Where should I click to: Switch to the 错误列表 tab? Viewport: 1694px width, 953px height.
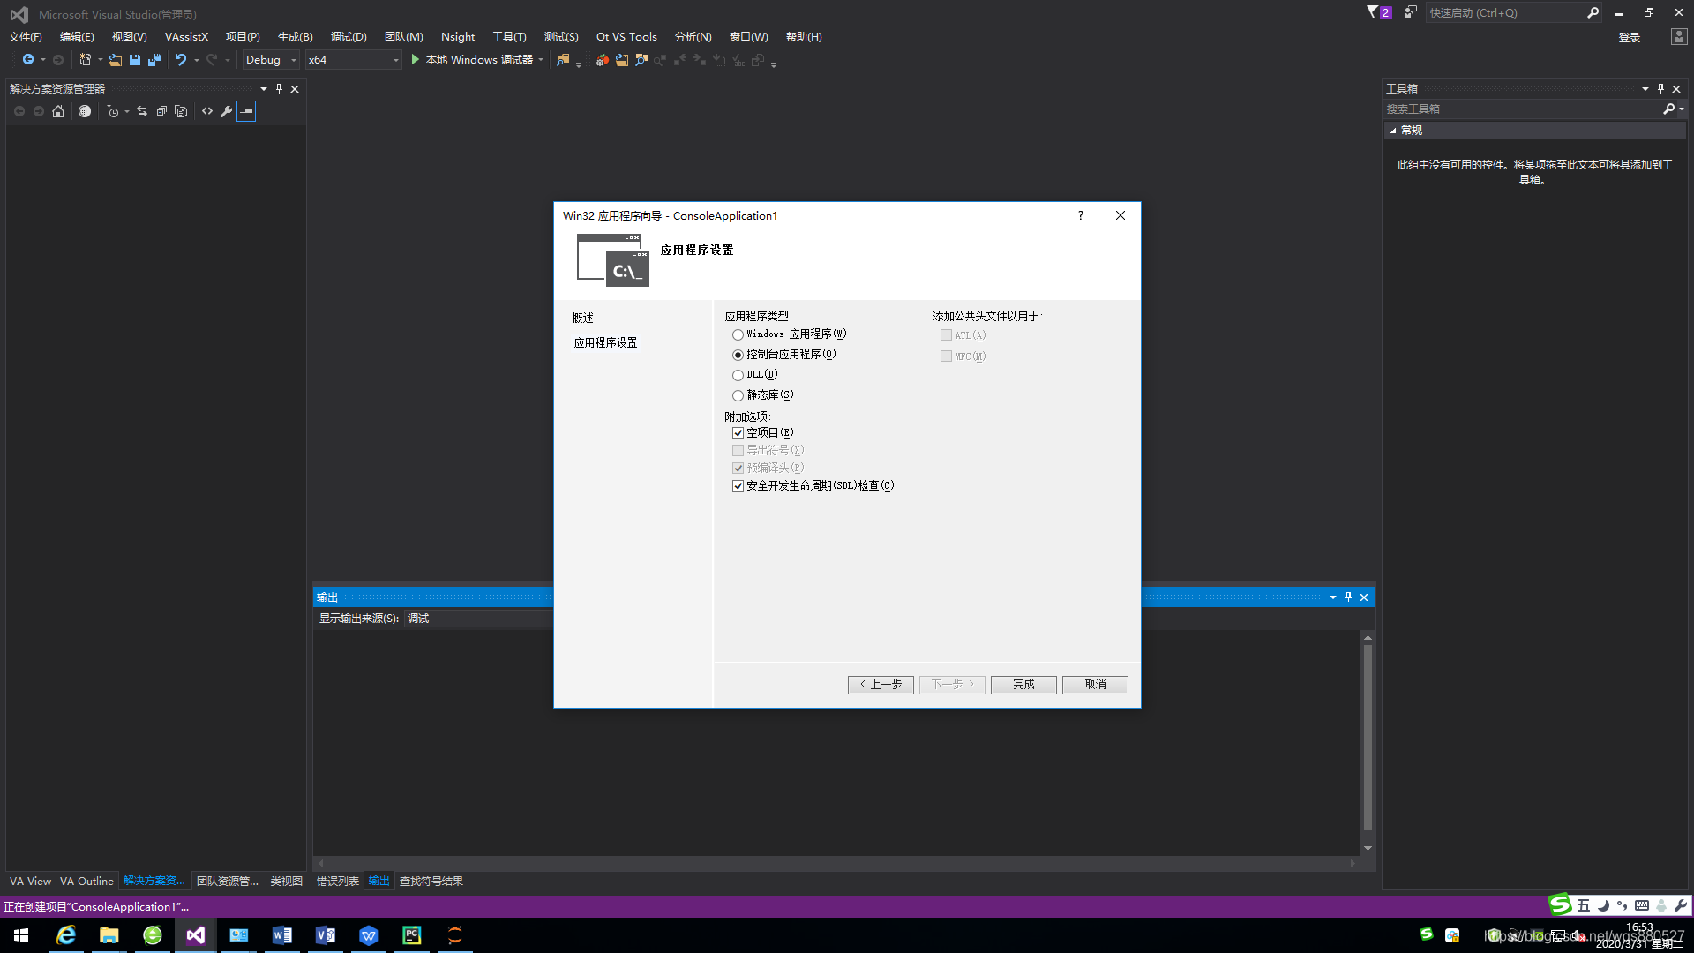click(x=337, y=881)
